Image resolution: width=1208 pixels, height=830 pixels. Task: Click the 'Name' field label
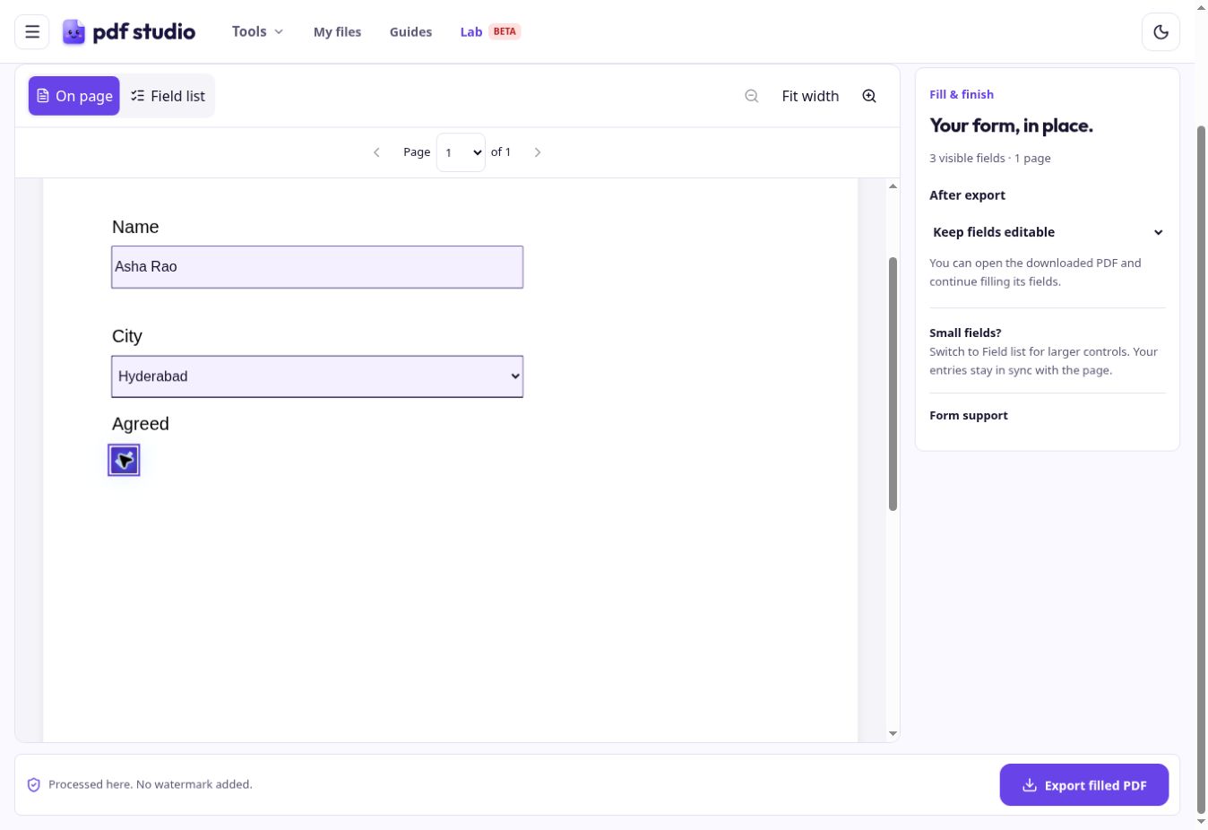coord(135,227)
